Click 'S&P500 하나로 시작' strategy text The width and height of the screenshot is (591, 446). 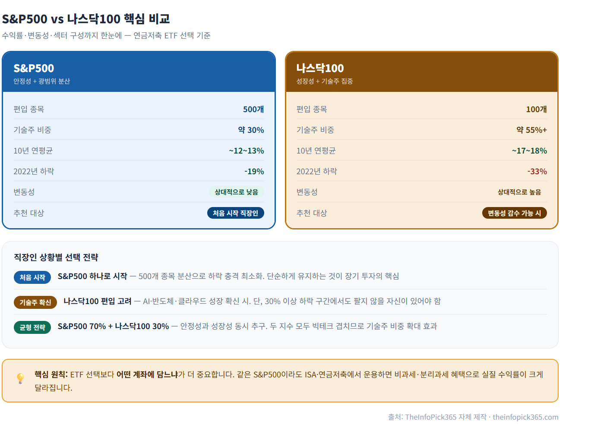coord(92,276)
